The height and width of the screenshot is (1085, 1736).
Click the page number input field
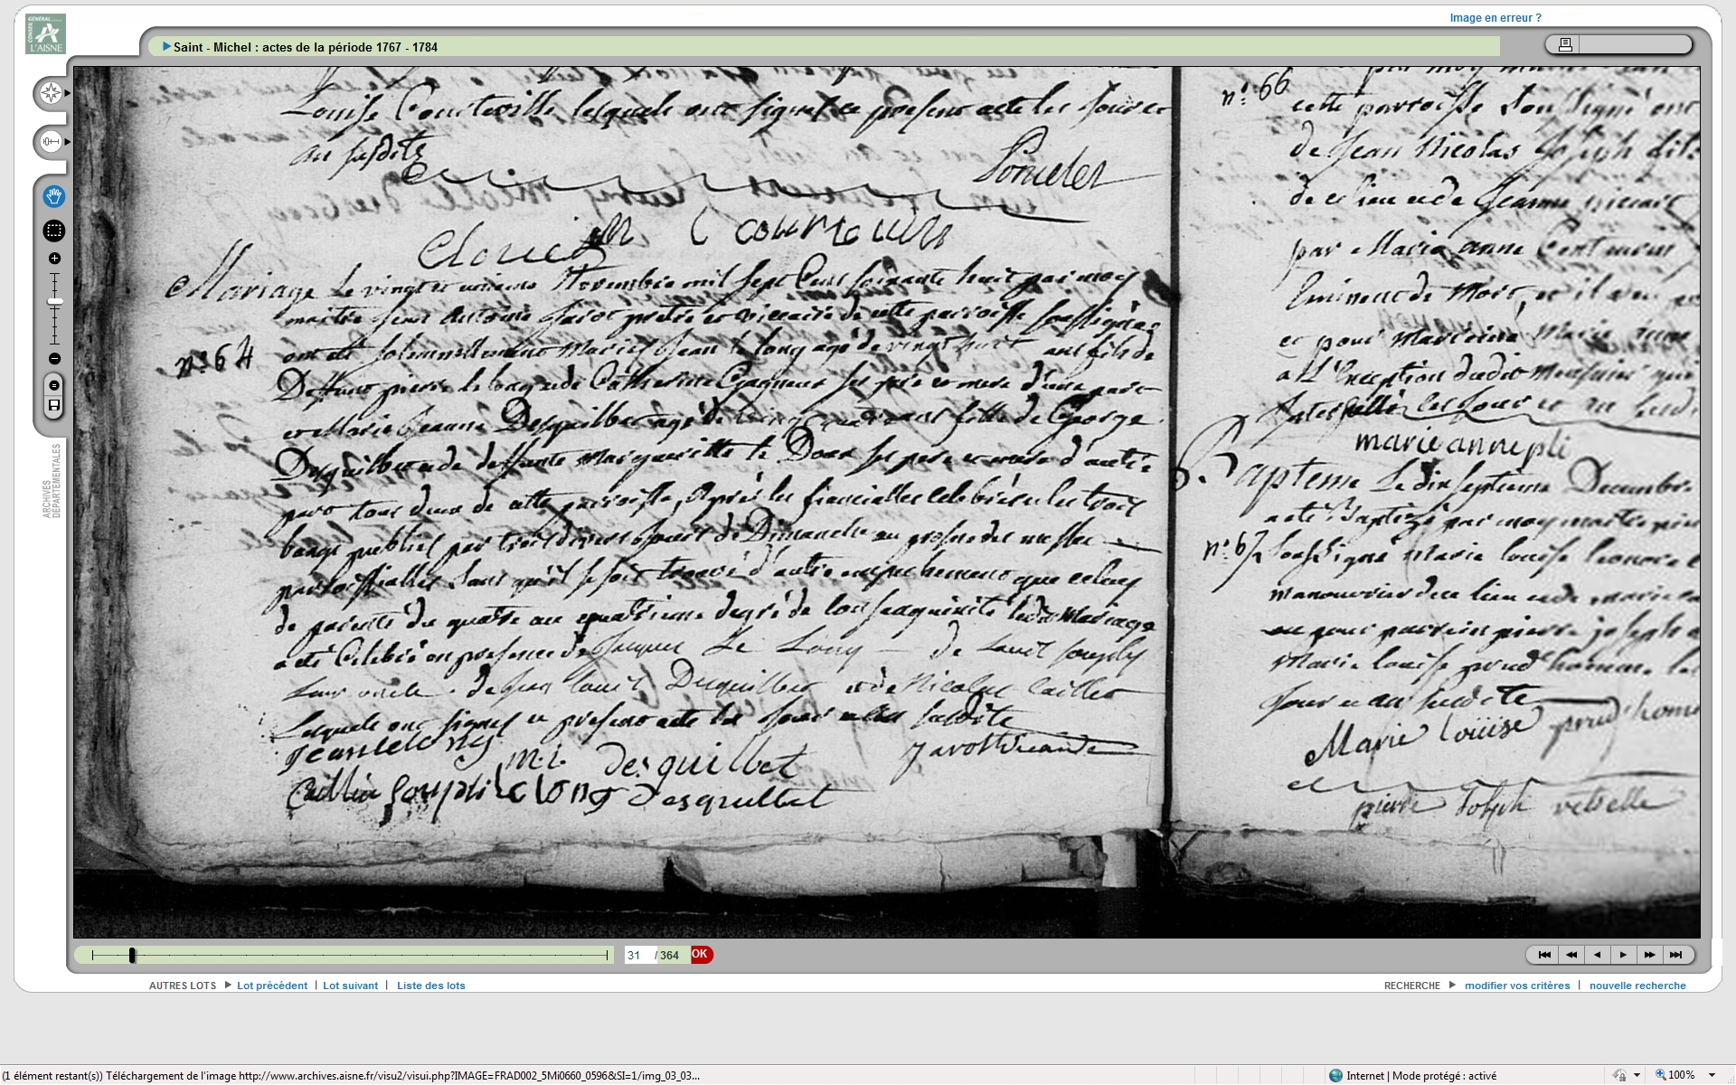click(x=638, y=955)
